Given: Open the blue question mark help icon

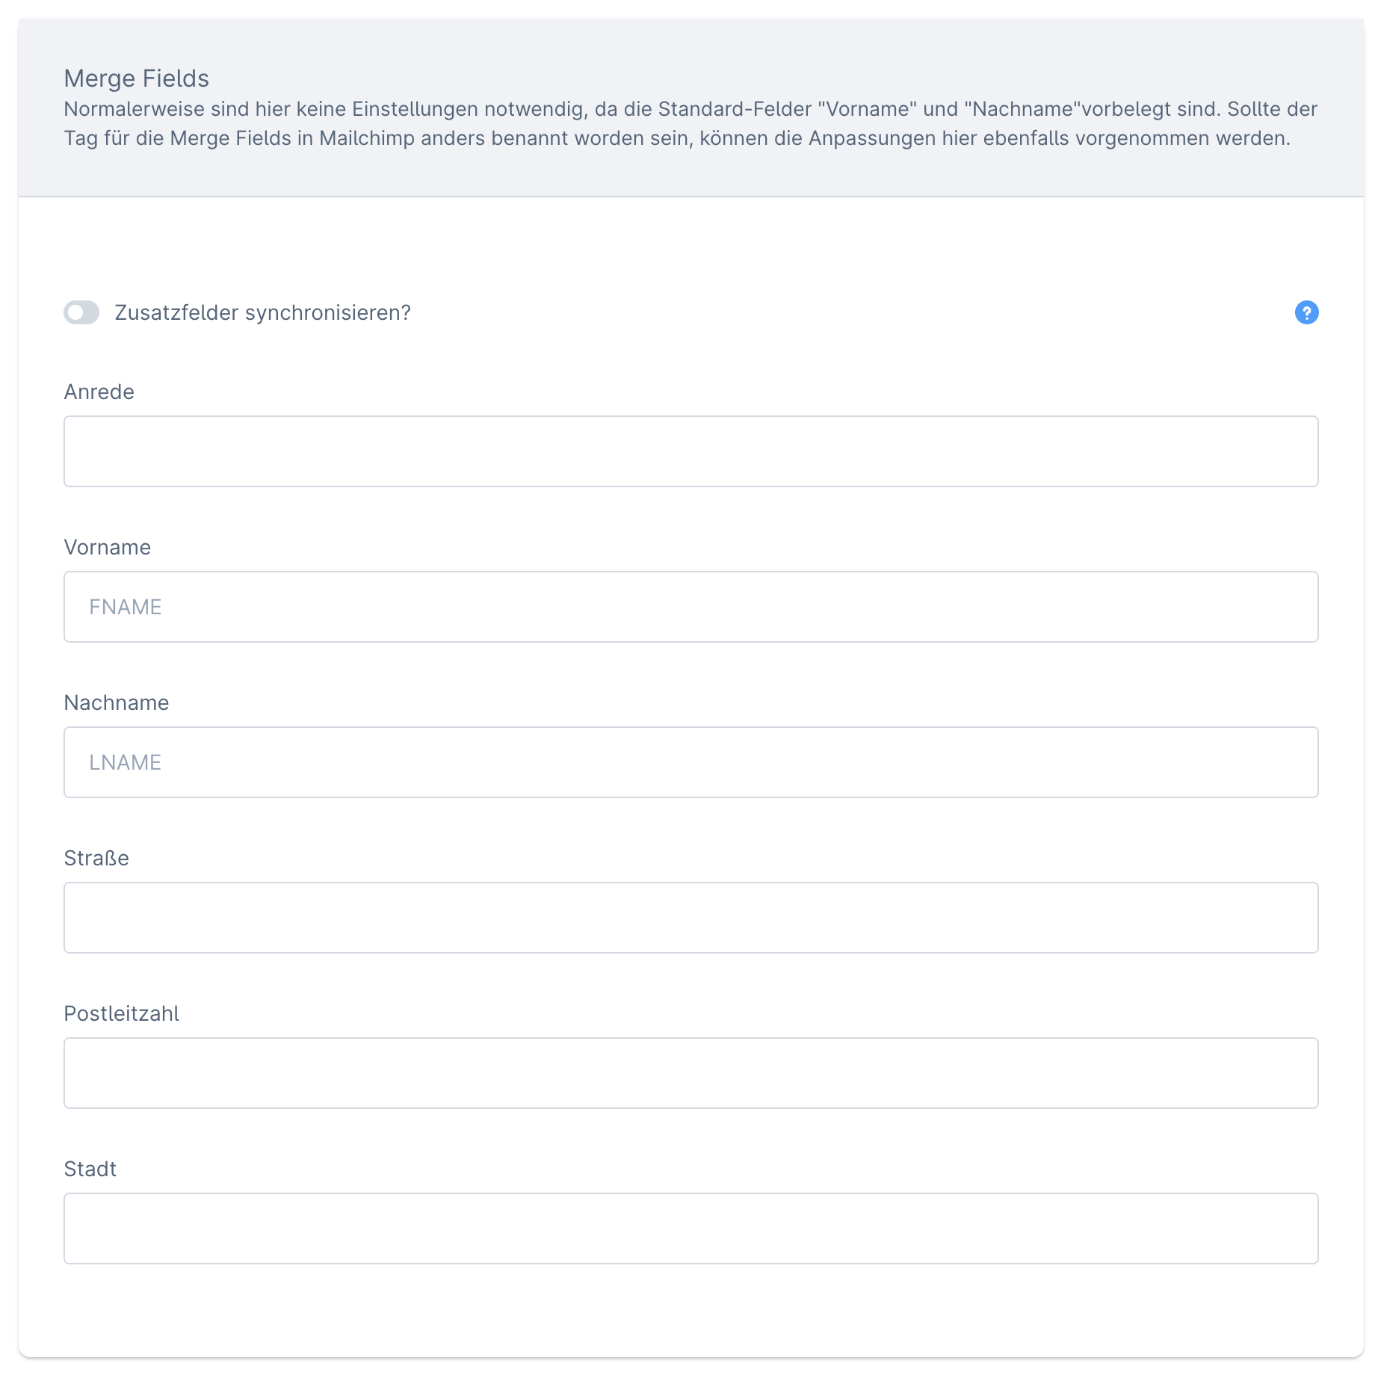Looking at the screenshot, I should pyautogui.click(x=1306, y=312).
